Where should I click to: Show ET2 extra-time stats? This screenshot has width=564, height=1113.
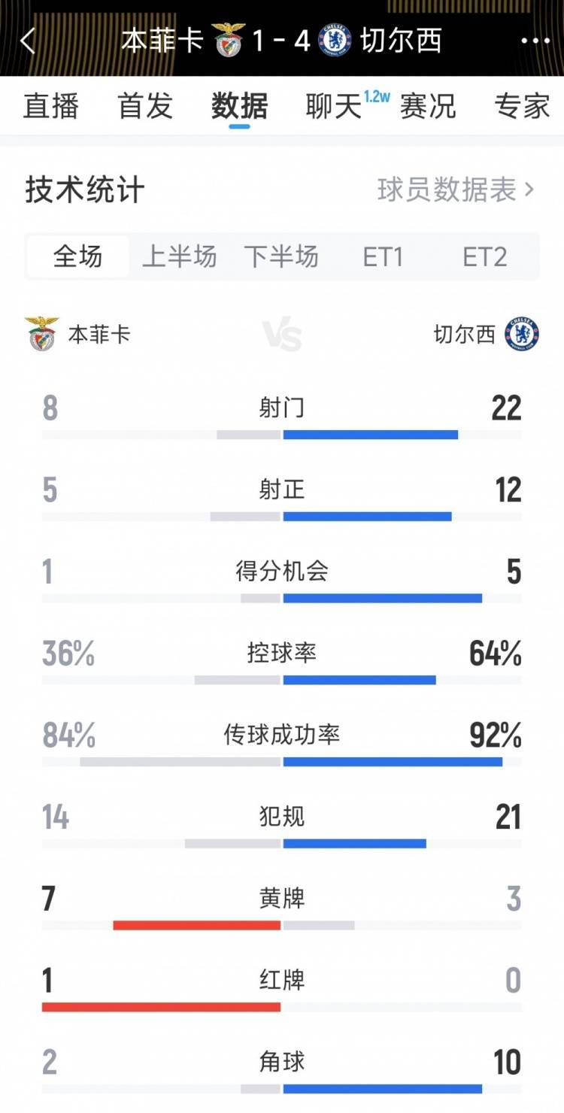pyautogui.click(x=485, y=257)
